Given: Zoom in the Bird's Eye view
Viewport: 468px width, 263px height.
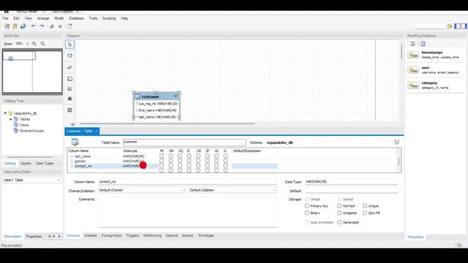Looking at the screenshot, I should tap(34, 44).
